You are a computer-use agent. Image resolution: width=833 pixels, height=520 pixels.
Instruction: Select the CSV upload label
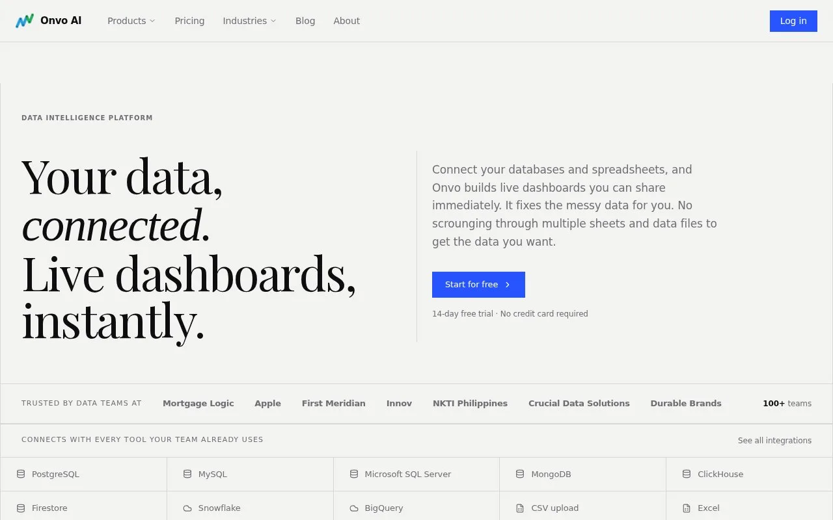click(x=554, y=508)
